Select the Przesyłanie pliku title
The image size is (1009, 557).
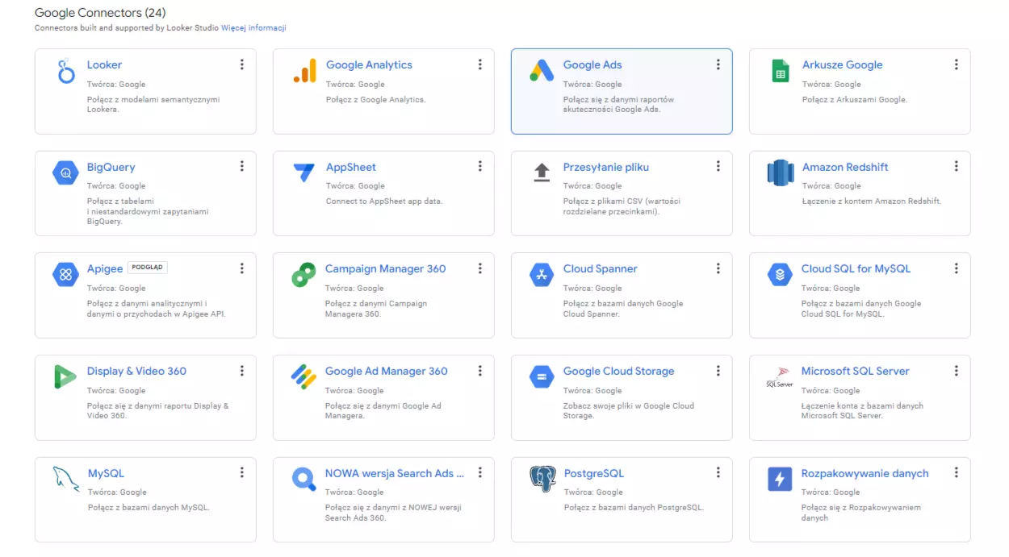pyautogui.click(x=606, y=167)
